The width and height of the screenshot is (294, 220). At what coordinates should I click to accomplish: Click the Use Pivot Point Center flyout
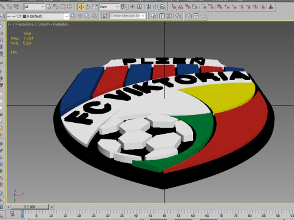[x=124, y=7]
